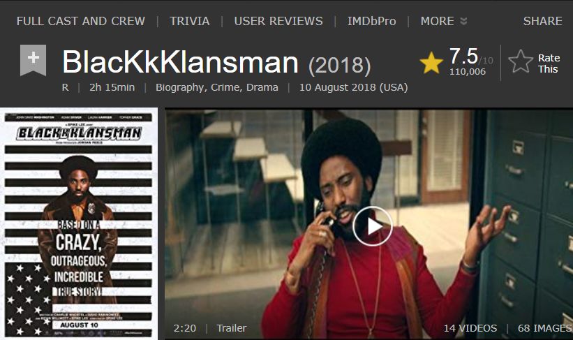Screen dimensions: 573x340
Task: Click the BlacKkKlansman movie poster
Action: (79, 223)
